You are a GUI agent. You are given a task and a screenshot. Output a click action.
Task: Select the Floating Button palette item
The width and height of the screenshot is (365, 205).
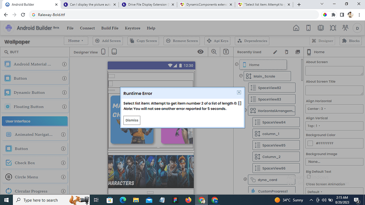point(35,107)
